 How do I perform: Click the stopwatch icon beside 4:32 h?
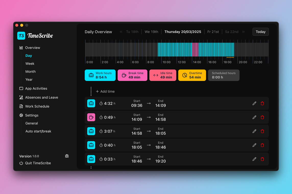click(101, 103)
